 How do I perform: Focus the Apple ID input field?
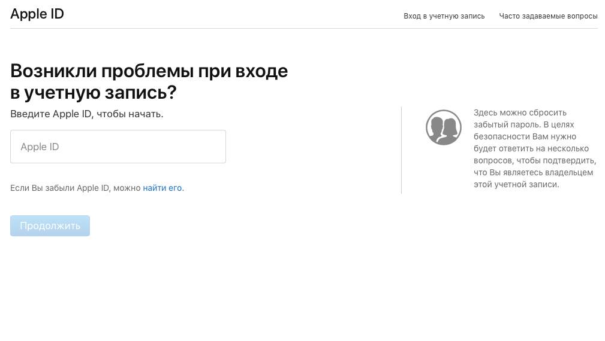click(118, 147)
